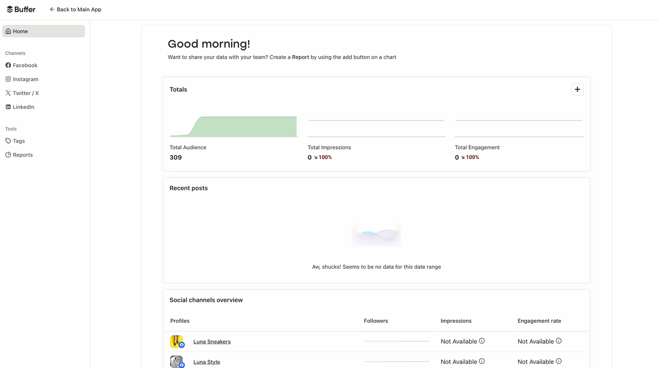
Task: Click the Tools section label in sidebar
Action: coord(11,129)
